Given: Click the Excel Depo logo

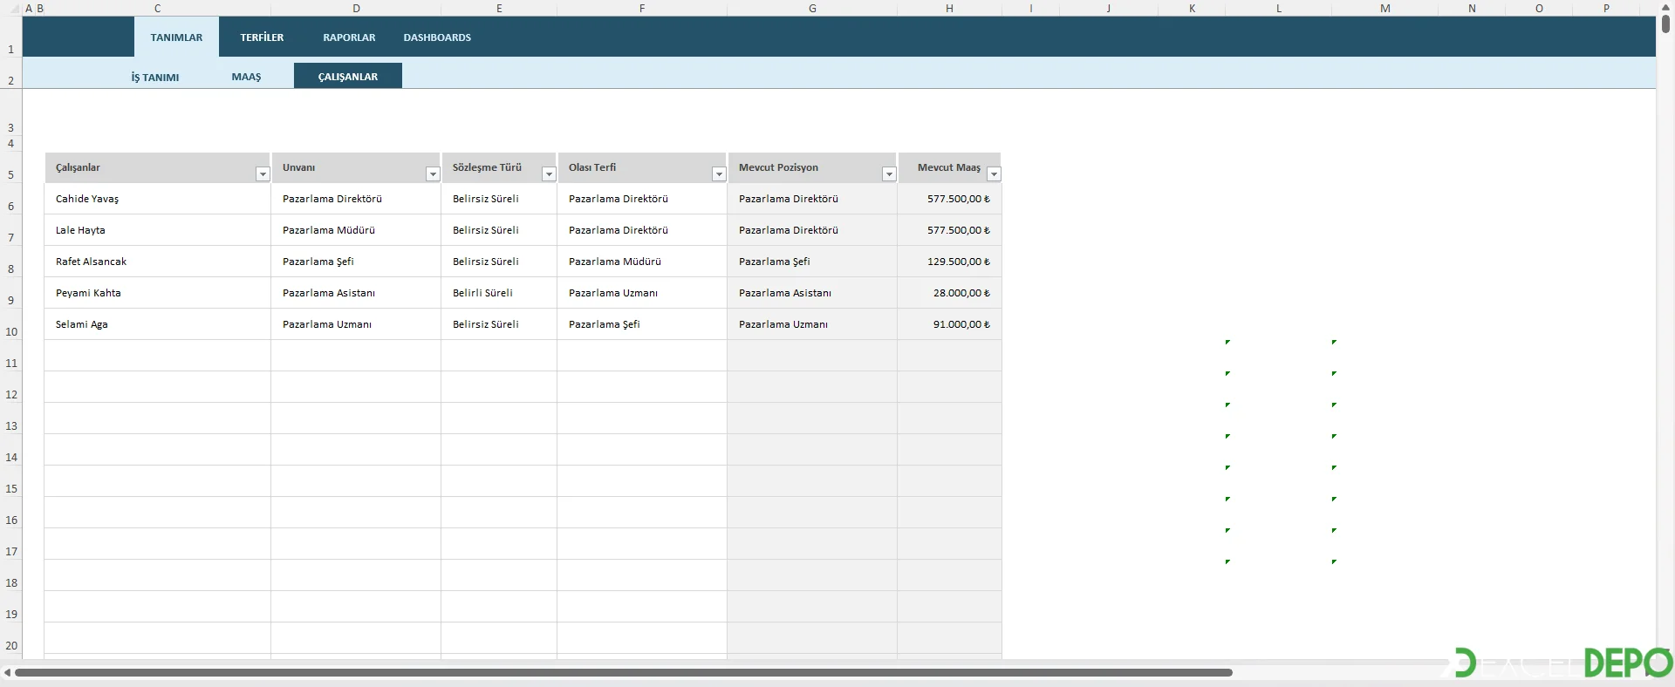Looking at the screenshot, I should coord(1562,664).
